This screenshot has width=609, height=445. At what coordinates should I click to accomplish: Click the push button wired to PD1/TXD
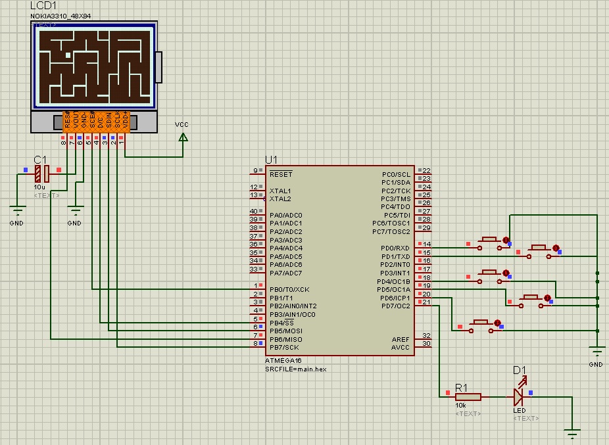tap(539, 252)
